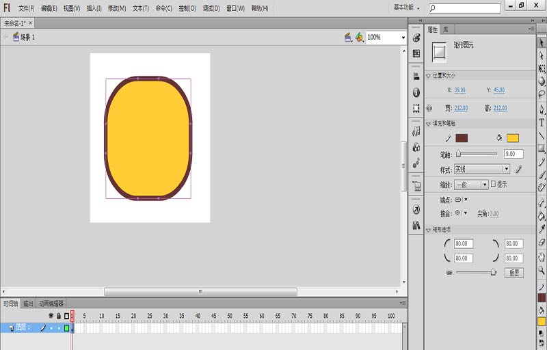Image resolution: width=547 pixels, height=350 pixels.
Task: Toggle outline green square for 图层 1
Action: click(66, 328)
